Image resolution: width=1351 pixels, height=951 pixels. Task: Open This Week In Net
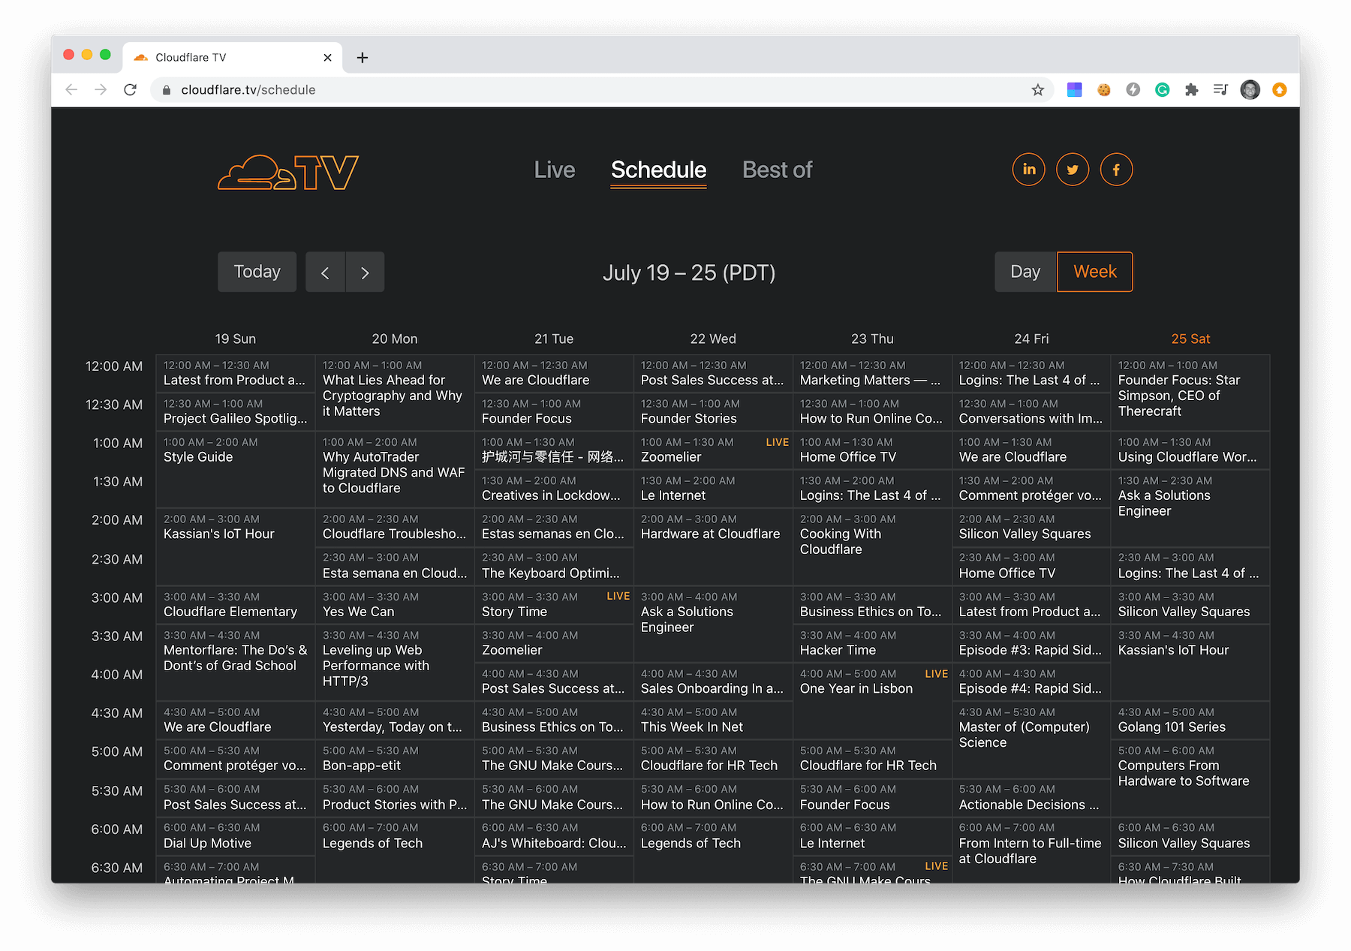(713, 721)
